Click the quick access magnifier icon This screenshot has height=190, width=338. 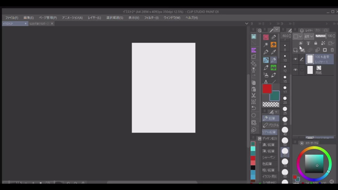(260, 31)
